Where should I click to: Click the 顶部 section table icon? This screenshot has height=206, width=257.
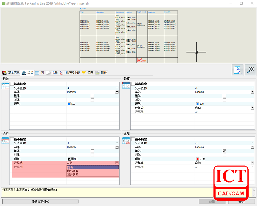(x=126, y=85)
